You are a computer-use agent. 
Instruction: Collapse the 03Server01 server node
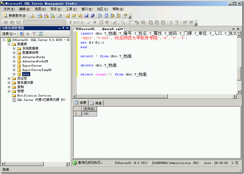[x=4, y=40]
